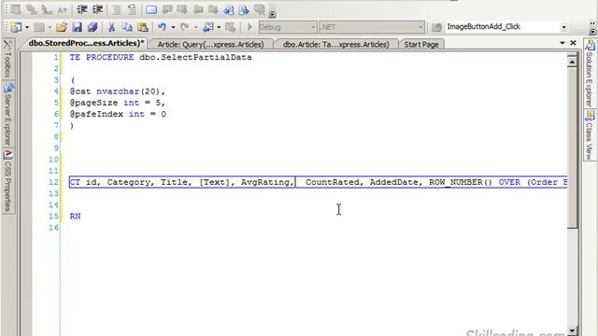Click 'AvgRating' on line 12
The width and height of the screenshot is (598, 336).
(265, 183)
